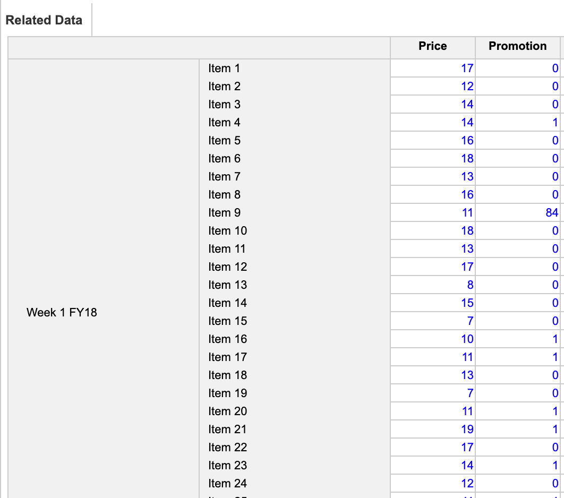Click the Promotion cell for Item 23

(x=518, y=465)
